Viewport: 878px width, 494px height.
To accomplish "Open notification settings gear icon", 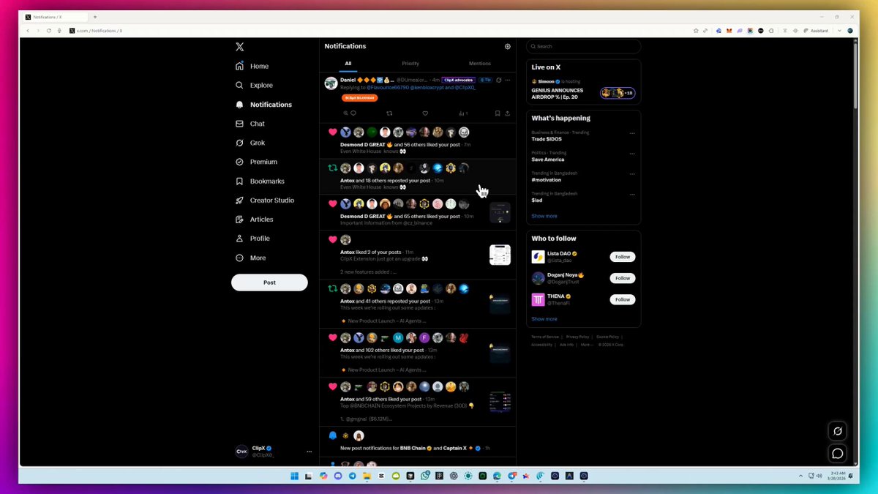I will [508, 46].
